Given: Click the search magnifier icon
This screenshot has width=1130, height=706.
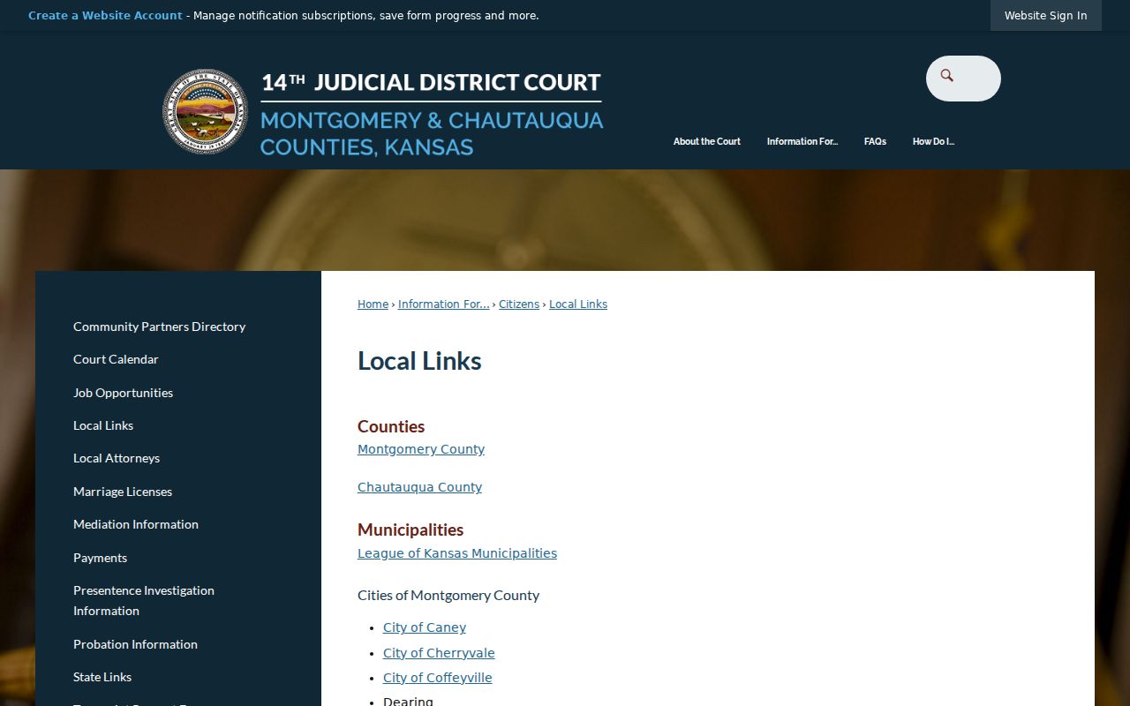Looking at the screenshot, I should click(x=947, y=76).
